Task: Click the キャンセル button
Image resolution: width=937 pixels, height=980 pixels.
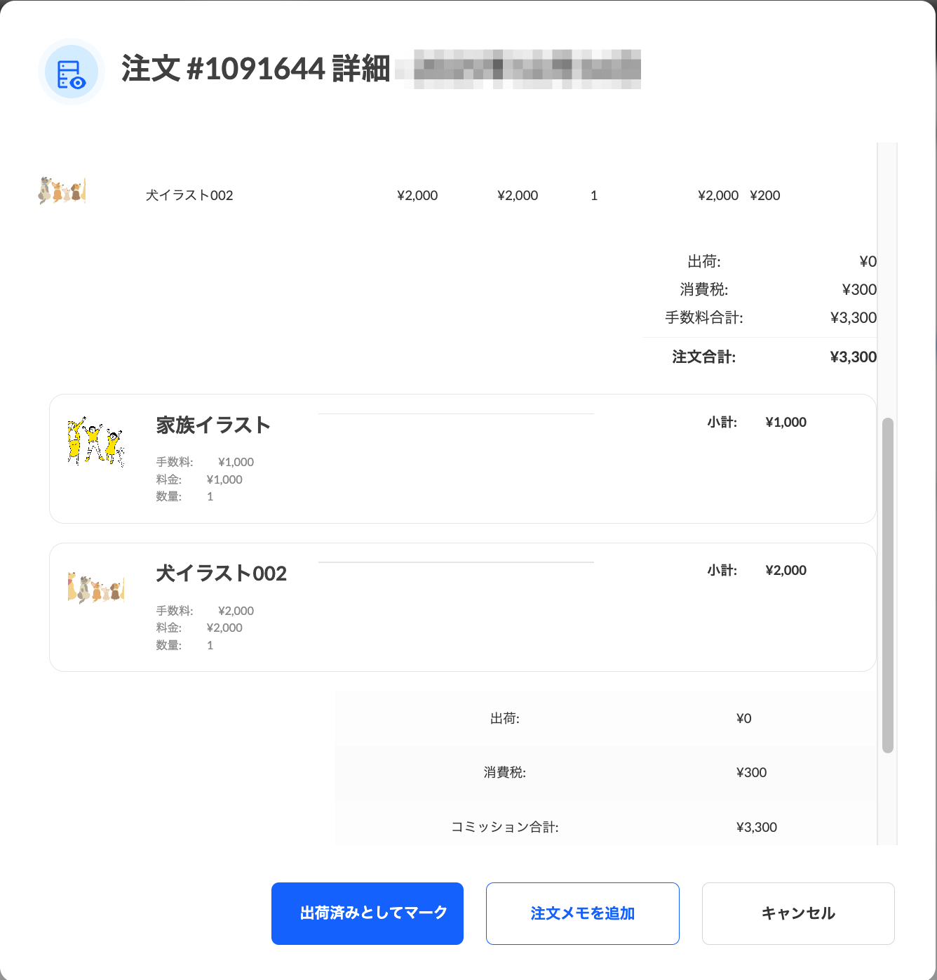Action: click(797, 913)
